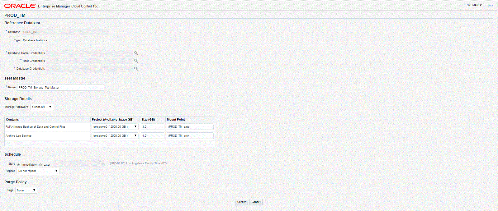
Task: Click the Los Angeles Pacific Time text
Action: pyautogui.click(x=138, y=163)
